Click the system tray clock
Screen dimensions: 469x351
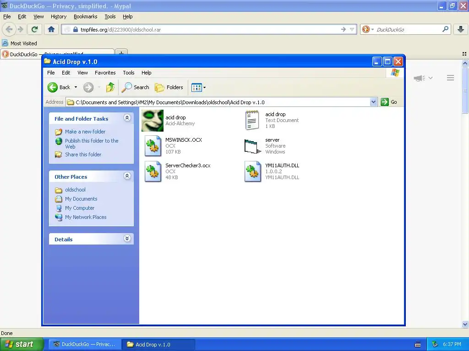point(452,345)
